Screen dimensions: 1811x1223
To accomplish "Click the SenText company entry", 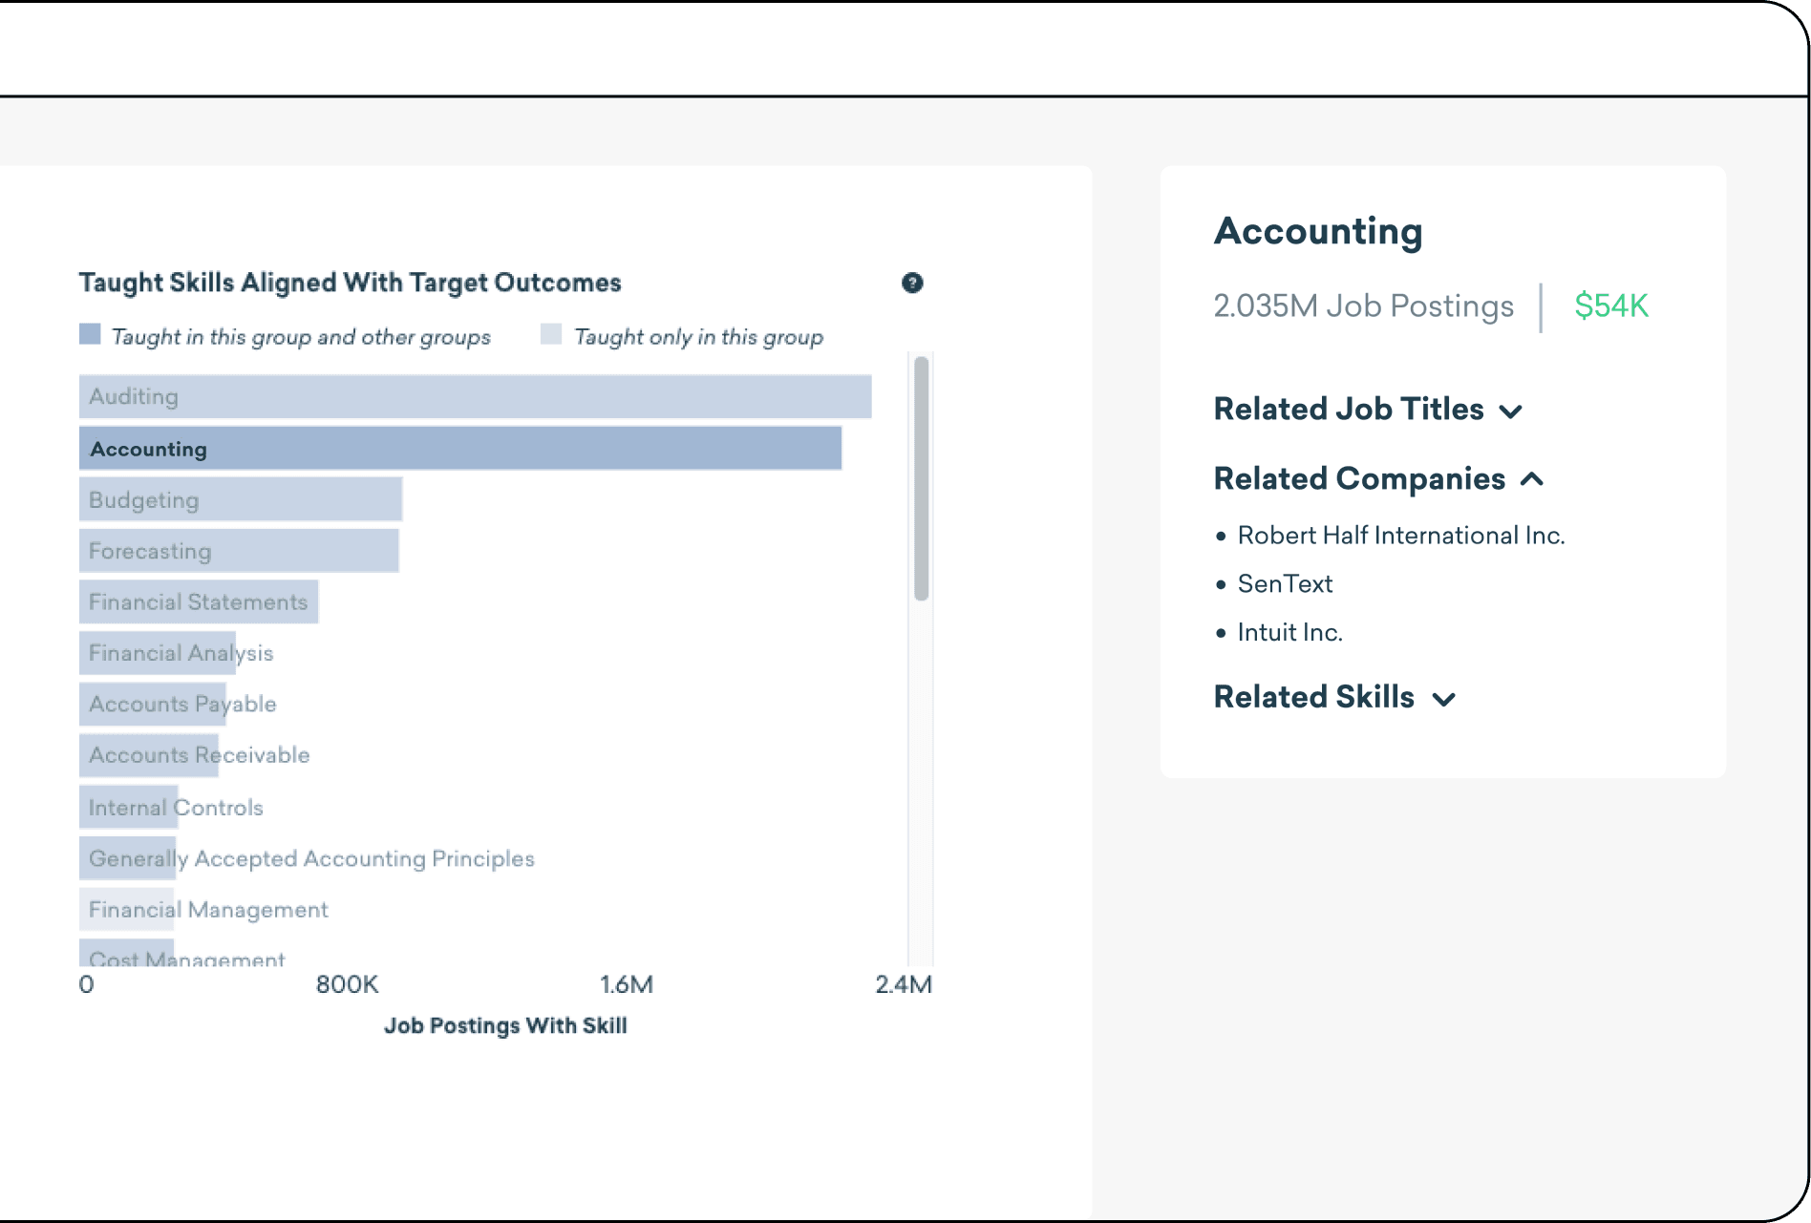I will [x=1285, y=584].
